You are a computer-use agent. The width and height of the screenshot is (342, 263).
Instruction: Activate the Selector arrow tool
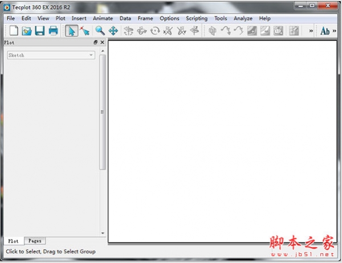point(72,31)
